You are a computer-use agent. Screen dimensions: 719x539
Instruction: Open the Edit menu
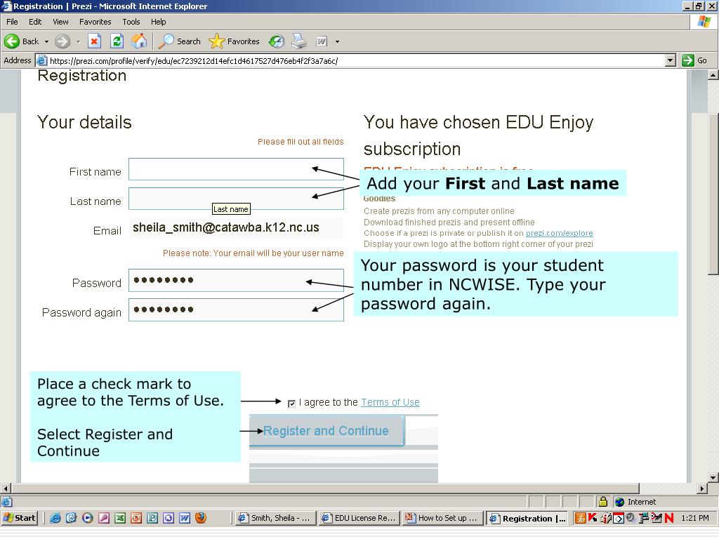click(35, 22)
